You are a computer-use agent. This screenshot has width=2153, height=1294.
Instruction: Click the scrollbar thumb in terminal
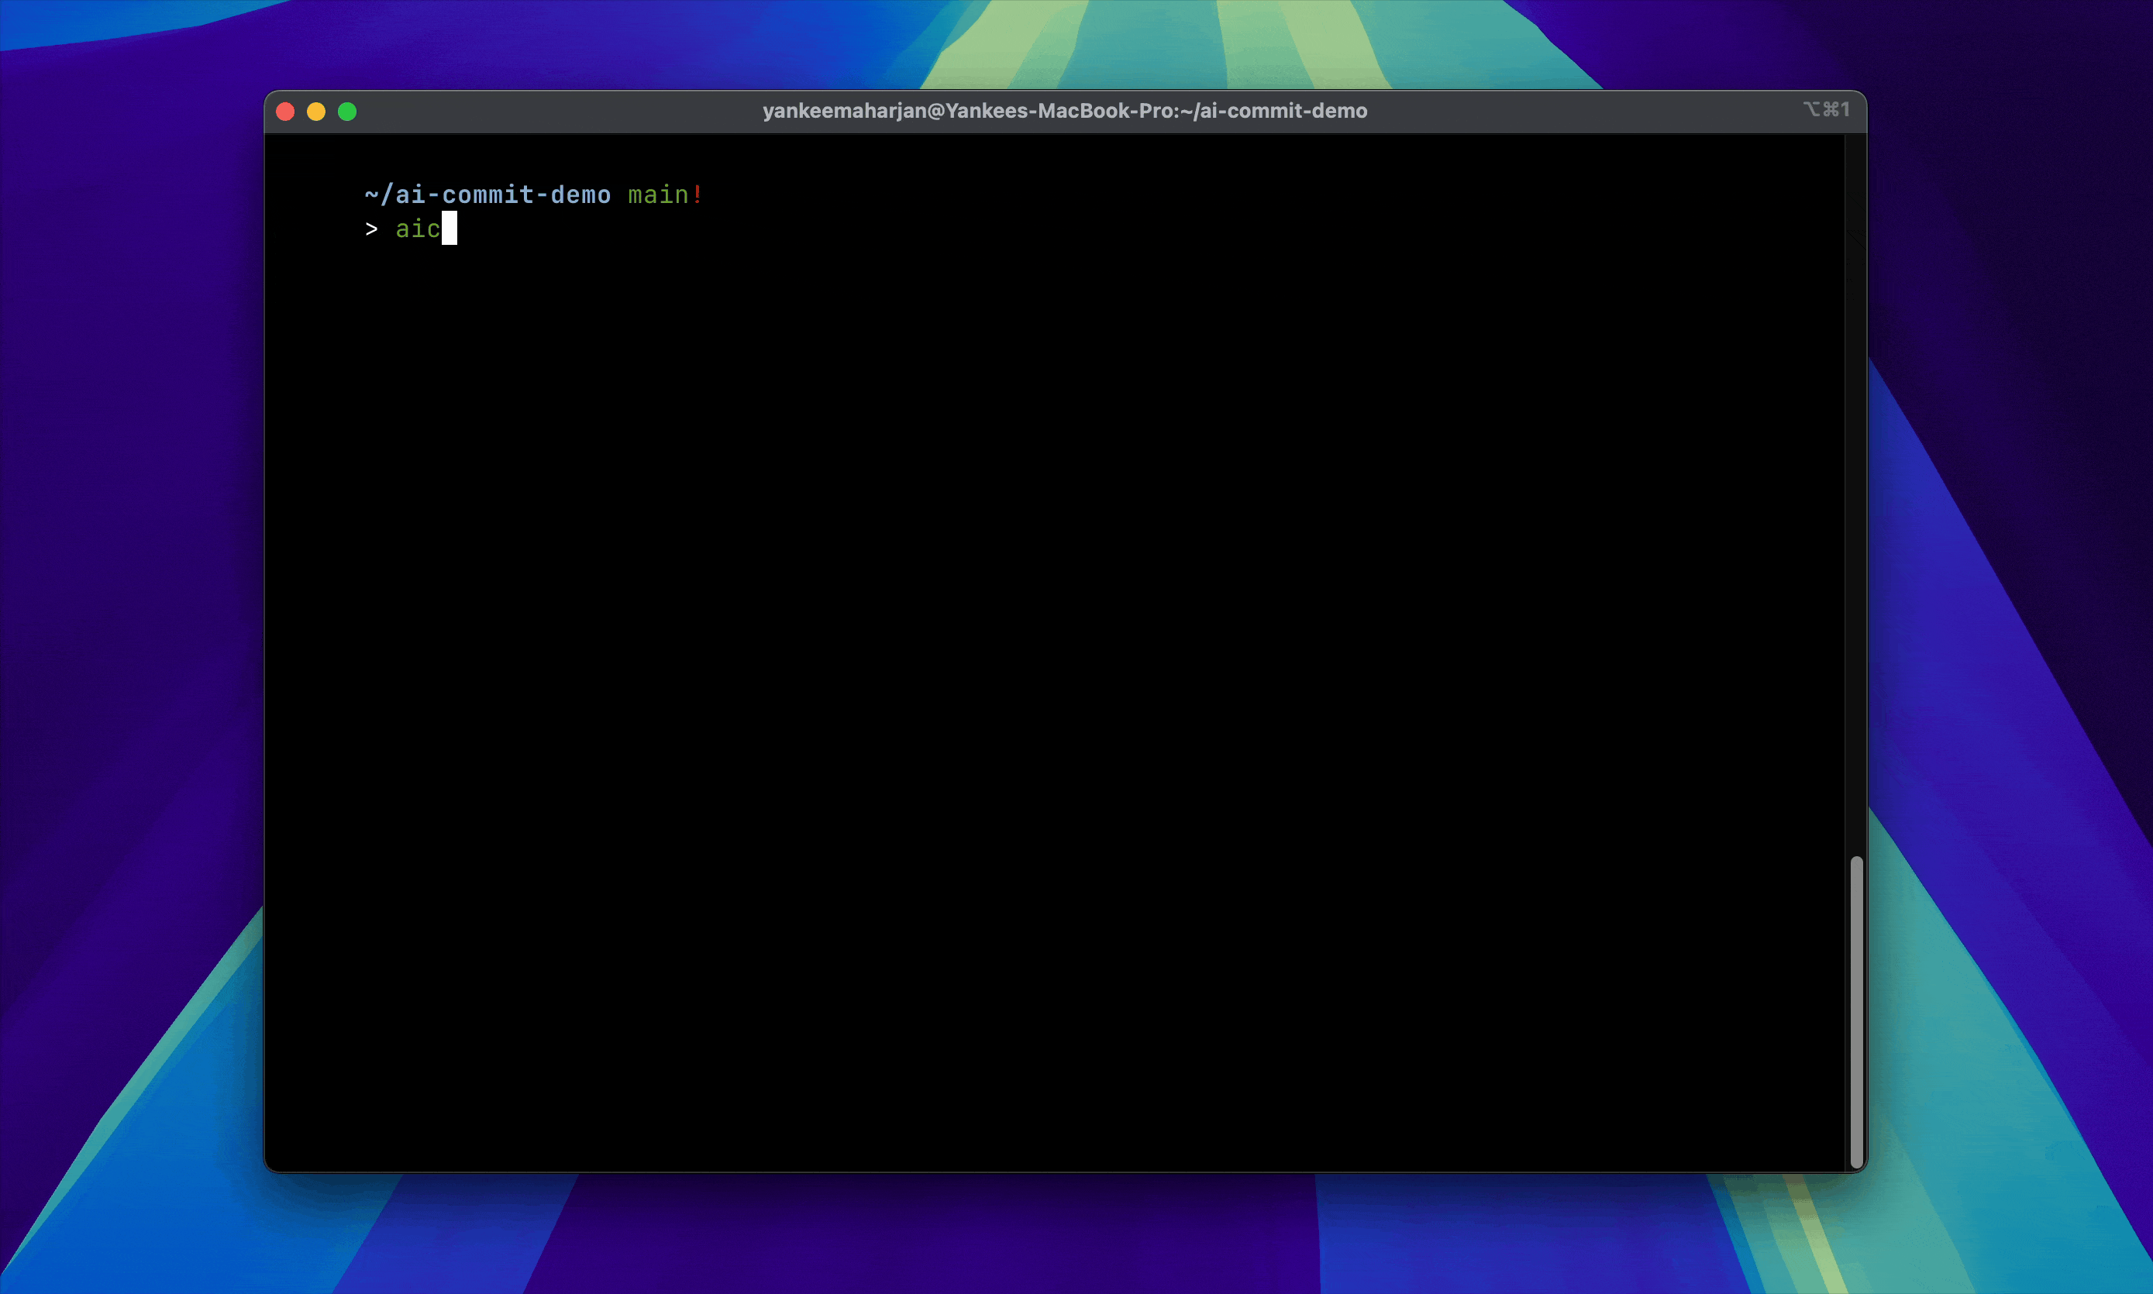pos(1856,1011)
